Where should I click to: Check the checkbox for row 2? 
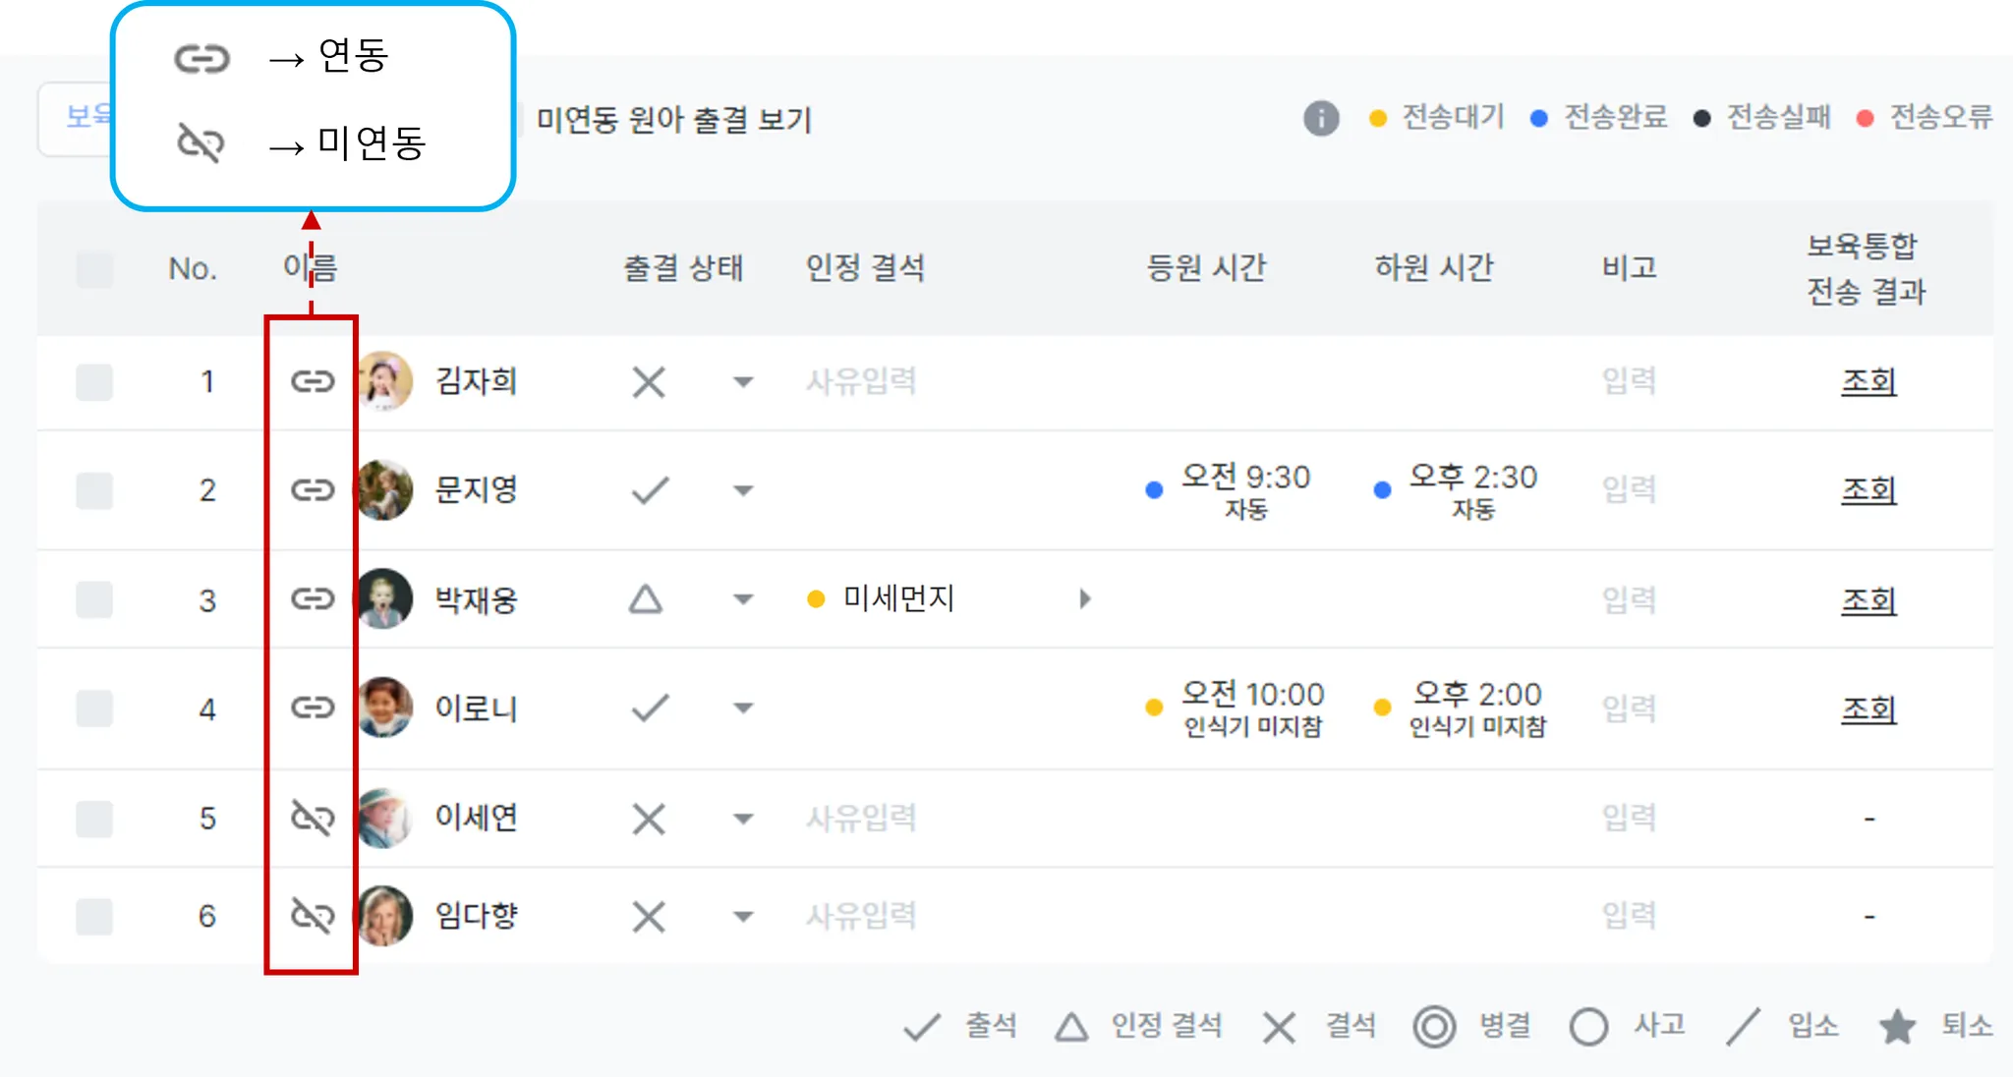pos(94,490)
